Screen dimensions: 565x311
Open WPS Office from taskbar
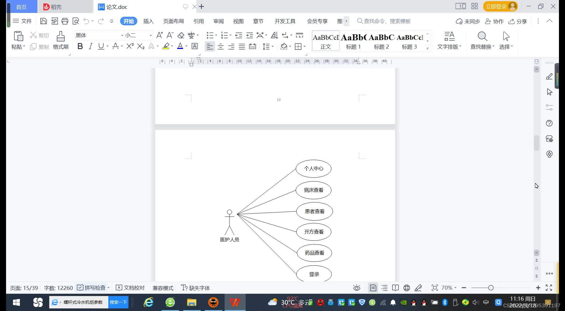pos(235,302)
